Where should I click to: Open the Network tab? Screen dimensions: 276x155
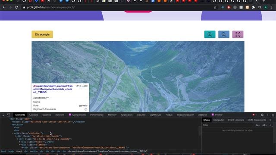(x=60, y=115)
